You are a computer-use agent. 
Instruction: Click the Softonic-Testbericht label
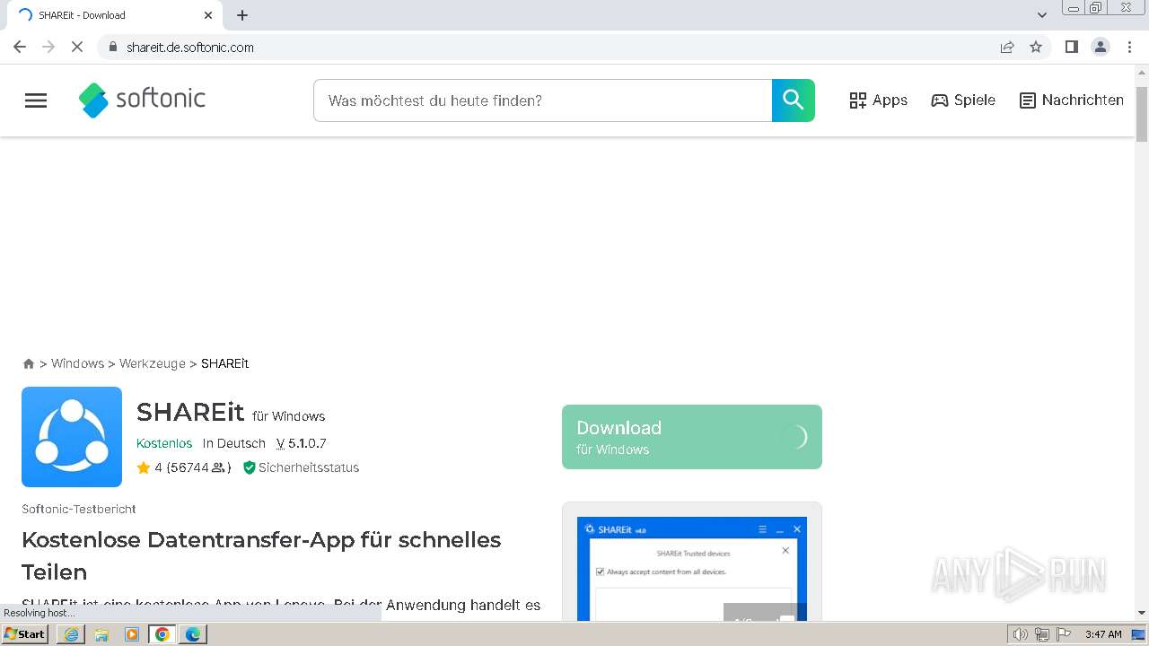(79, 509)
